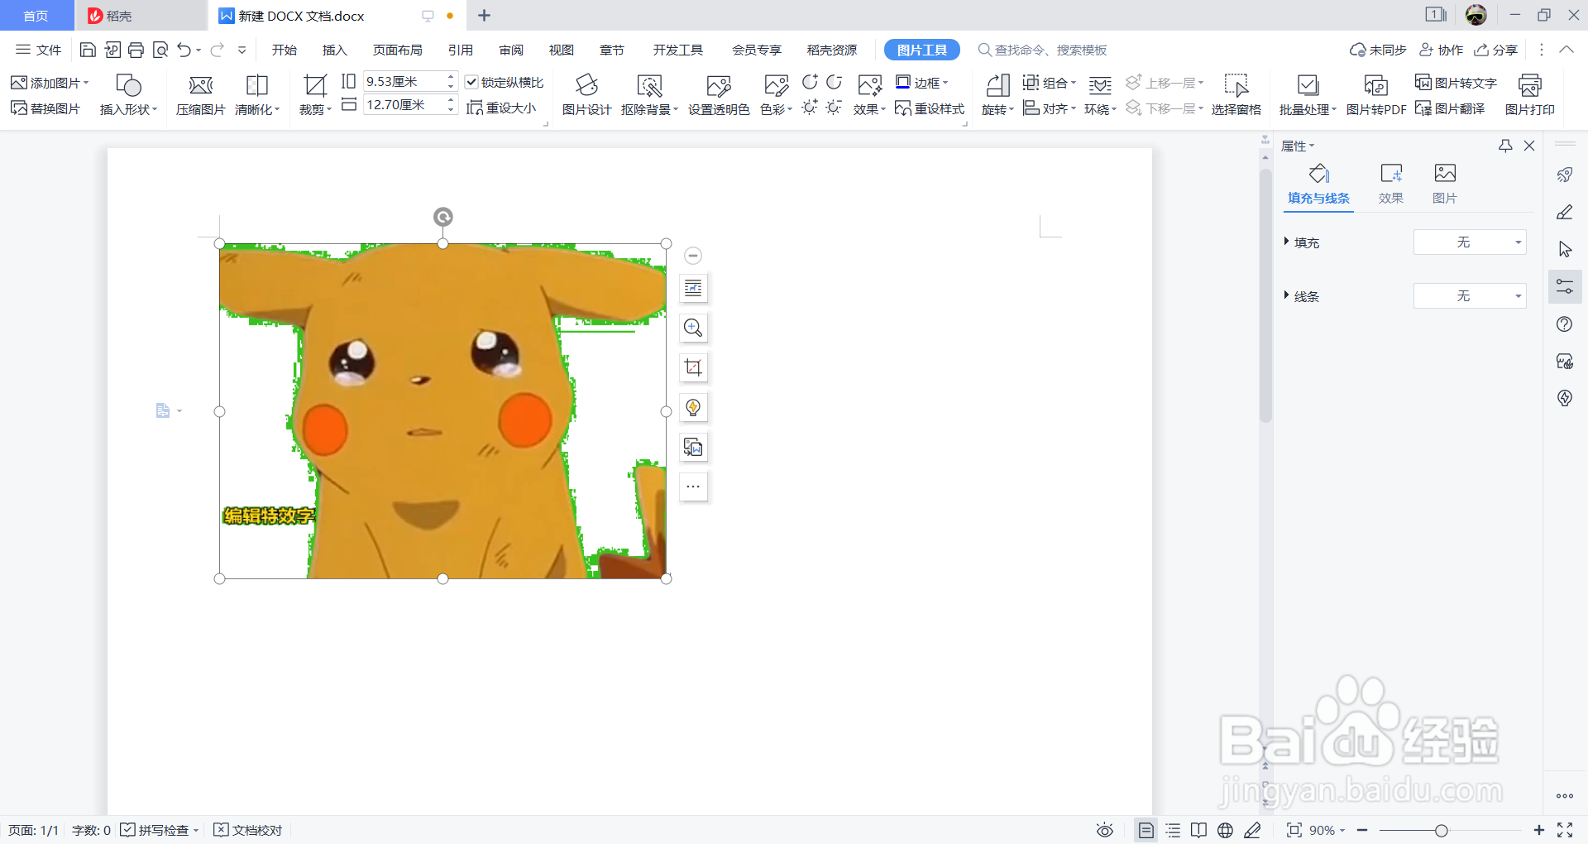Click the floating crop icon
Screen dimensions: 1588x844
693,367
